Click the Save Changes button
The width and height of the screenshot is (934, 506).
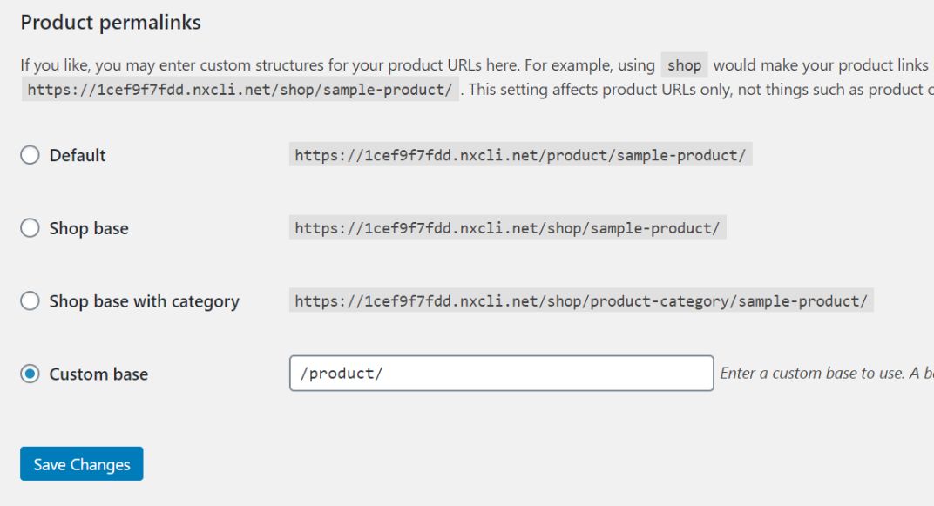click(x=81, y=464)
